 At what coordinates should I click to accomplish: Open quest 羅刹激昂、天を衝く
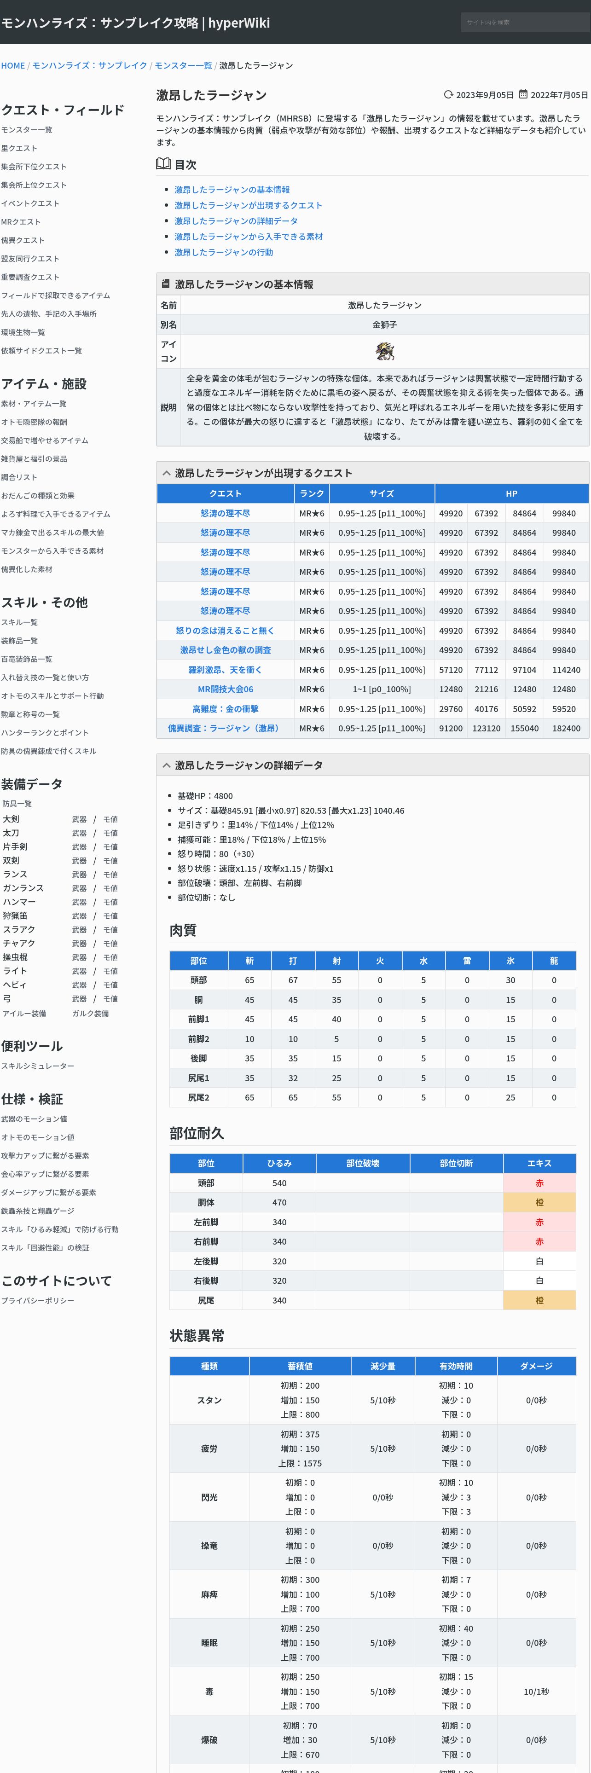coord(225,670)
